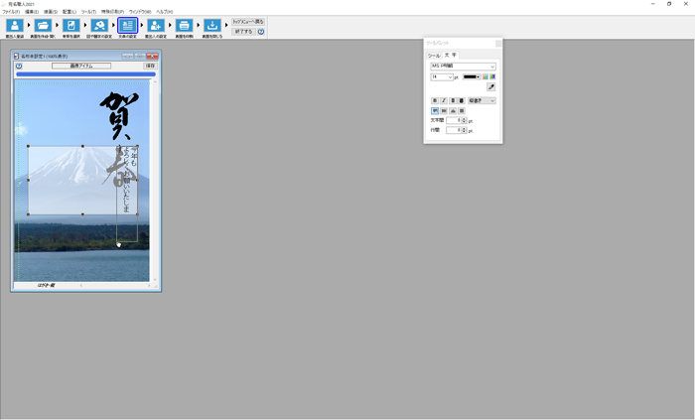Open the black text color swatch
The width and height of the screenshot is (695, 420).
pyautogui.click(x=472, y=76)
